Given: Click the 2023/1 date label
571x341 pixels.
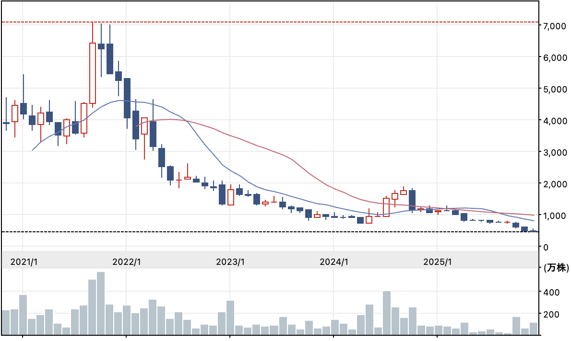Looking at the screenshot, I should pos(230,262).
